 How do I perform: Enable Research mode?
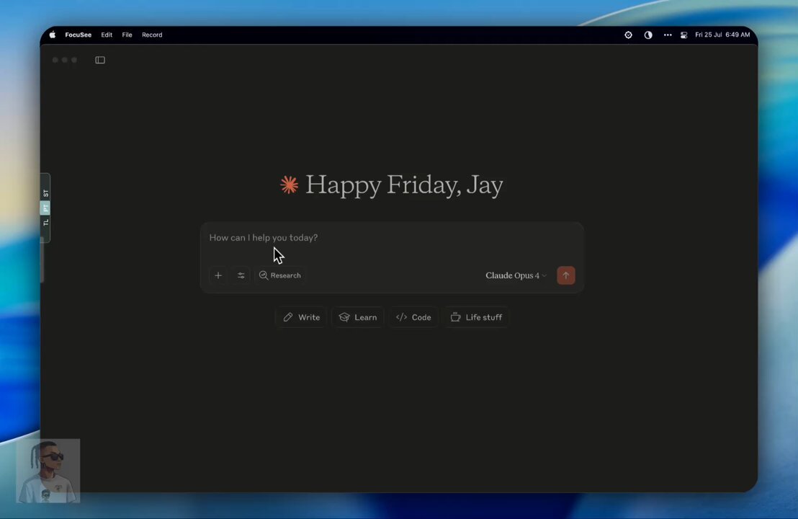[x=280, y=275]
